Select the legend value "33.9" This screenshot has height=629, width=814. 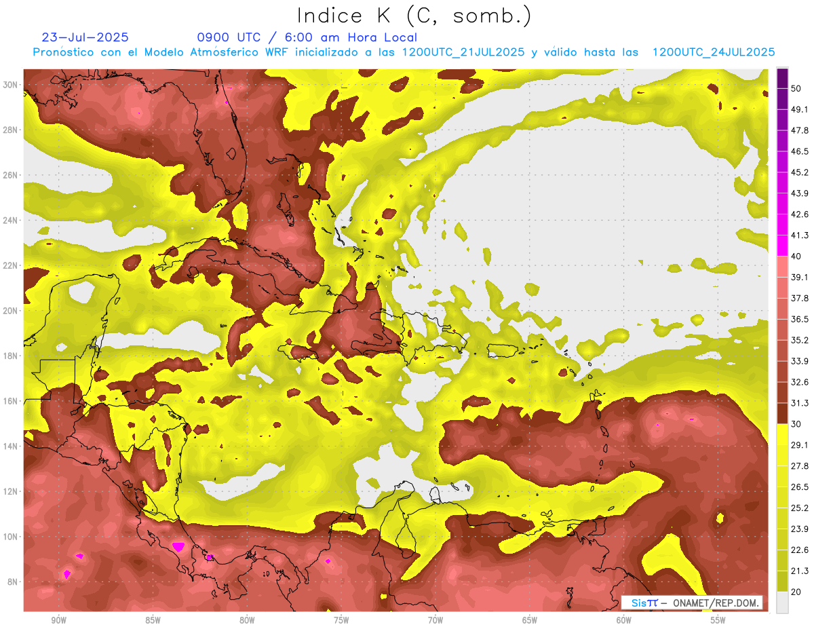[x=800, y=361]
